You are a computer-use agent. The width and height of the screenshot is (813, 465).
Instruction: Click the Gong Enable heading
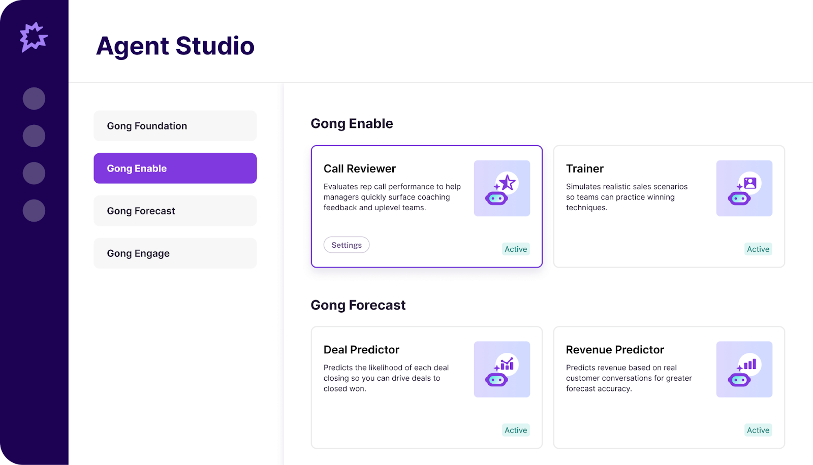pyautogui.click(x=352, y=123)
